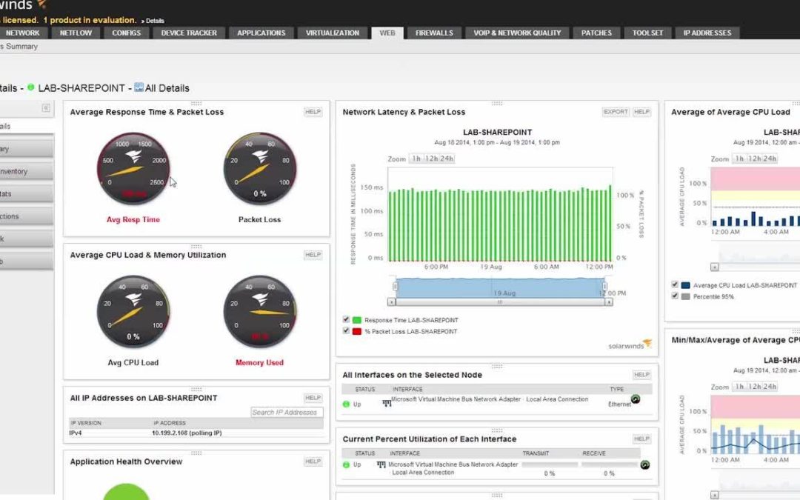Viewport: 800px width, 500px height.
Task: Go to the DEVICE TRACKER tab
Action: 189,33
